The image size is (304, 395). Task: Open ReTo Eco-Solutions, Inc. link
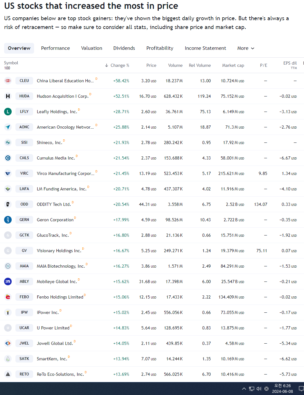point(60,374)
